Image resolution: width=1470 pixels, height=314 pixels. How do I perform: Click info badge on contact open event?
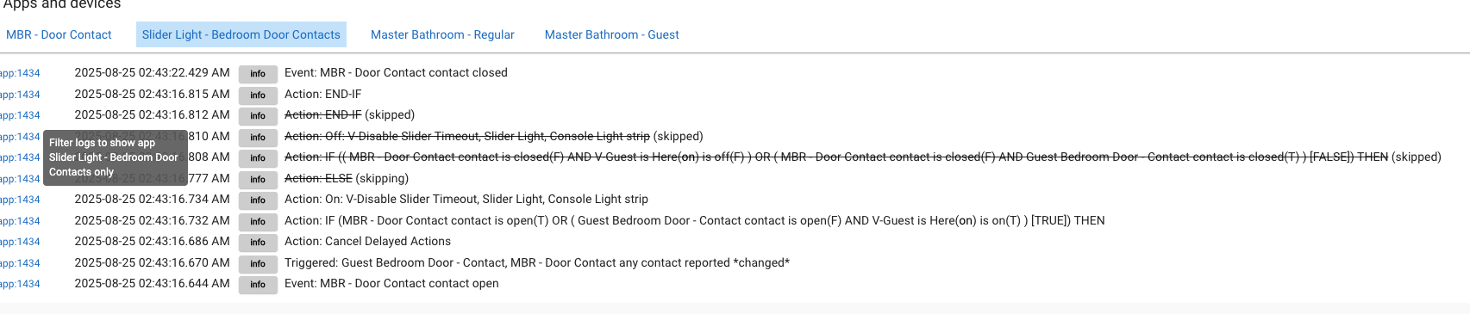click(x=258, y=285)
